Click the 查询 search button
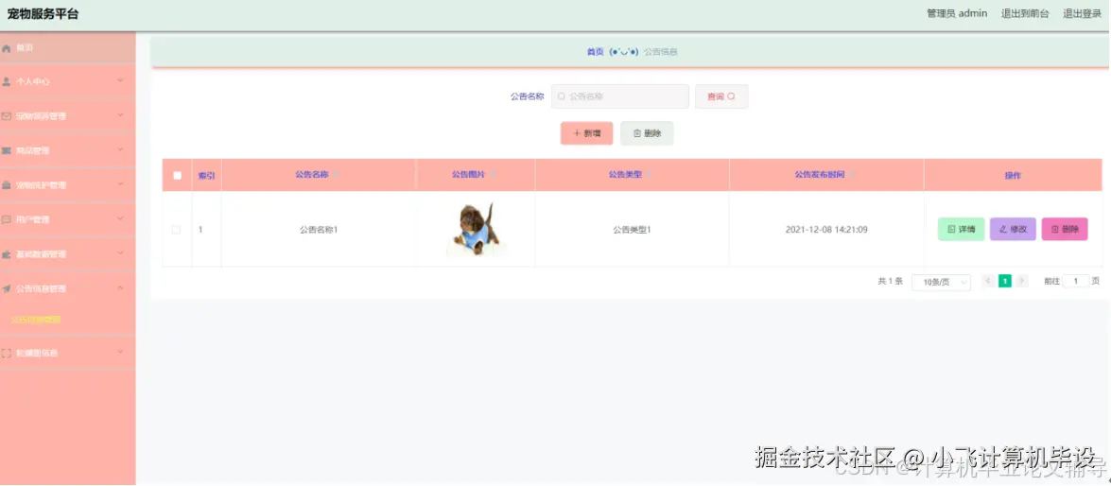This screenshot has height=486, width=1111. (721, 96)
